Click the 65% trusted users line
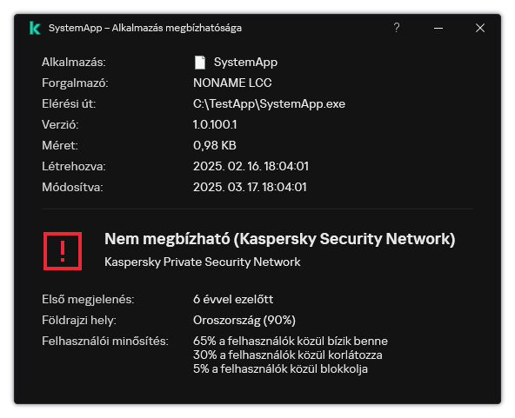The width and height of the screenshot is (515, 418). (291, 341)
